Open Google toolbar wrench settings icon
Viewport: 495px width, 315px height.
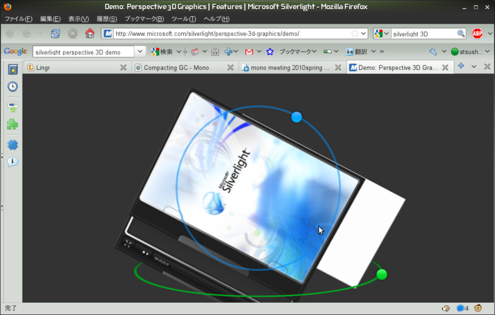[433, 51]
